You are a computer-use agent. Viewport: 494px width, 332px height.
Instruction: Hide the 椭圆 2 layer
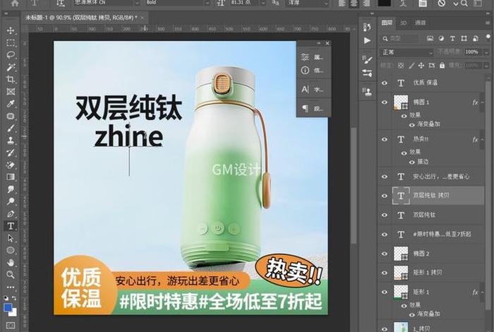pyautogui.click(x=385, y=254)
